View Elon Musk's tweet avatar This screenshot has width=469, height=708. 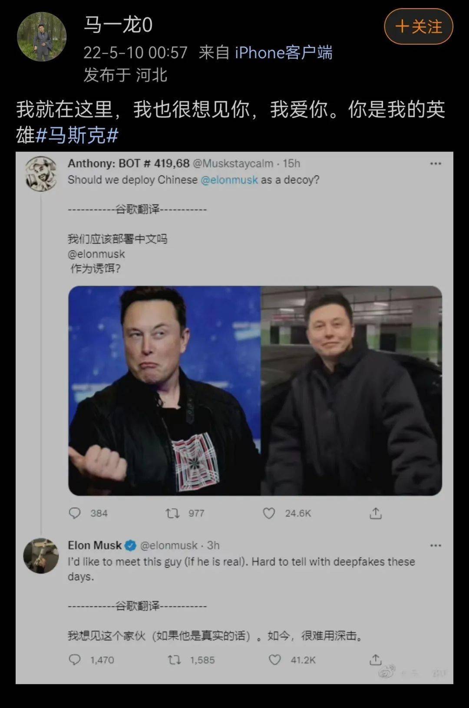(x=41, y=556)
